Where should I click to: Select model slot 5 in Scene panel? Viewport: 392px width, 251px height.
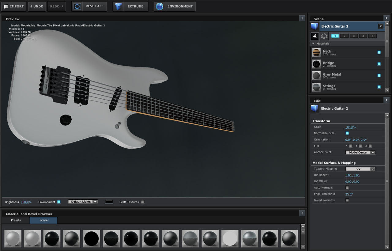372,36
